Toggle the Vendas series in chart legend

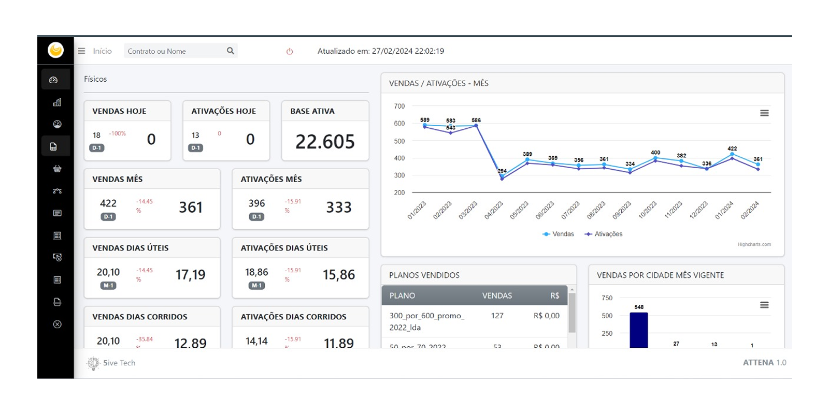pyautogui.click(x=558, y=234)
